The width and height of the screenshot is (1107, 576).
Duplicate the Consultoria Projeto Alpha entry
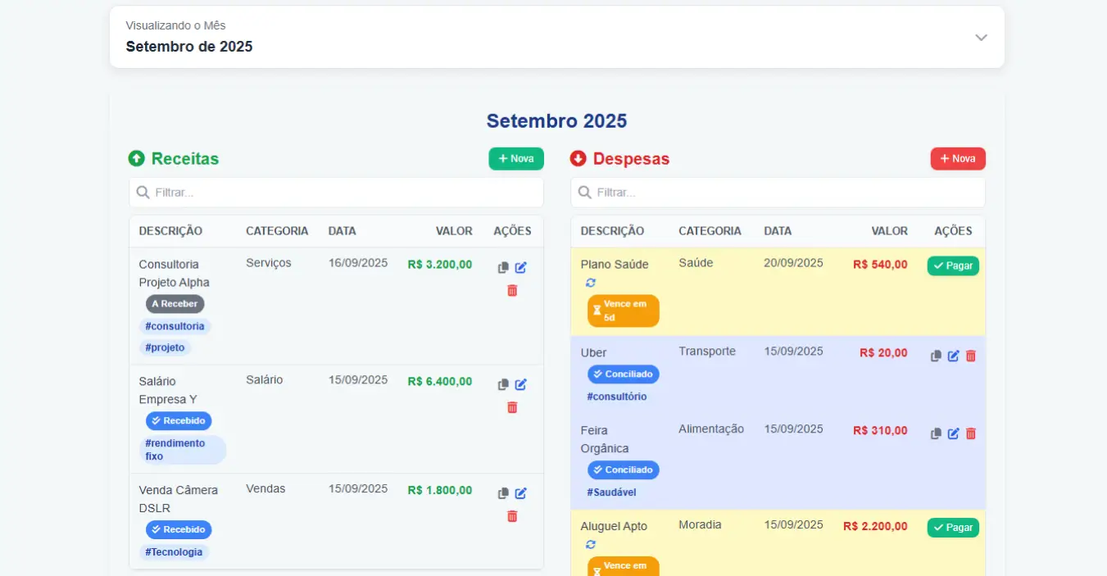pos(503,268)
